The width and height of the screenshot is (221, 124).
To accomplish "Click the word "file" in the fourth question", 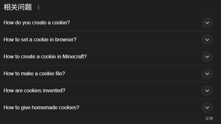I will 58,73.
